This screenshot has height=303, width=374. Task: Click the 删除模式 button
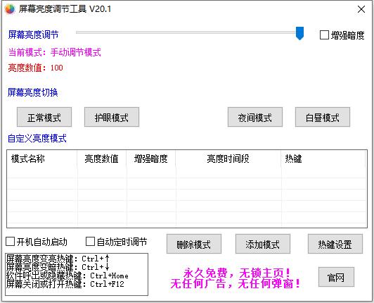(x=194, y=244)
